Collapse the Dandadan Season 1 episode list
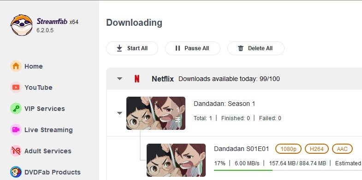 [119, 113]
